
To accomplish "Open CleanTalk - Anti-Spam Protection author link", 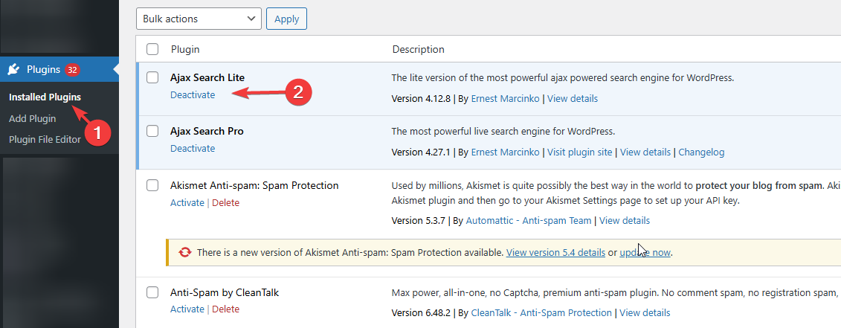I will click(x=541, y=313).
